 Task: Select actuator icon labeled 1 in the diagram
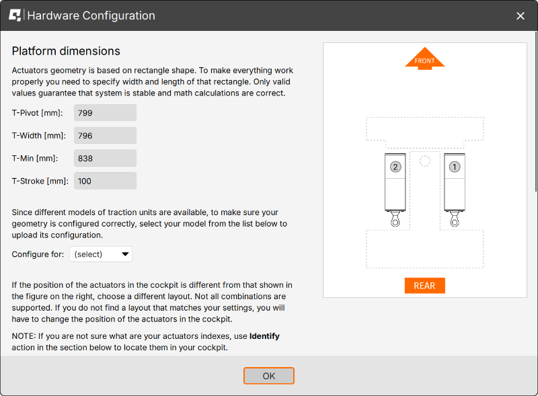pyautogui.click(x=454, y=165)
